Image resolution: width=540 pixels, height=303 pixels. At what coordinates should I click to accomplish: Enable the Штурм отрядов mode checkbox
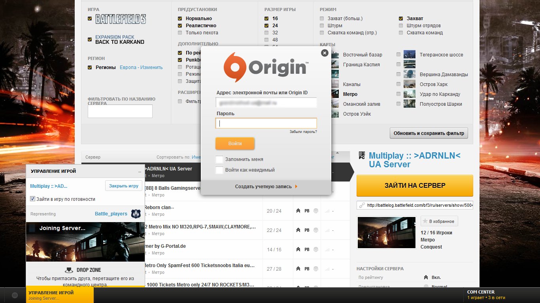[401, 26]
